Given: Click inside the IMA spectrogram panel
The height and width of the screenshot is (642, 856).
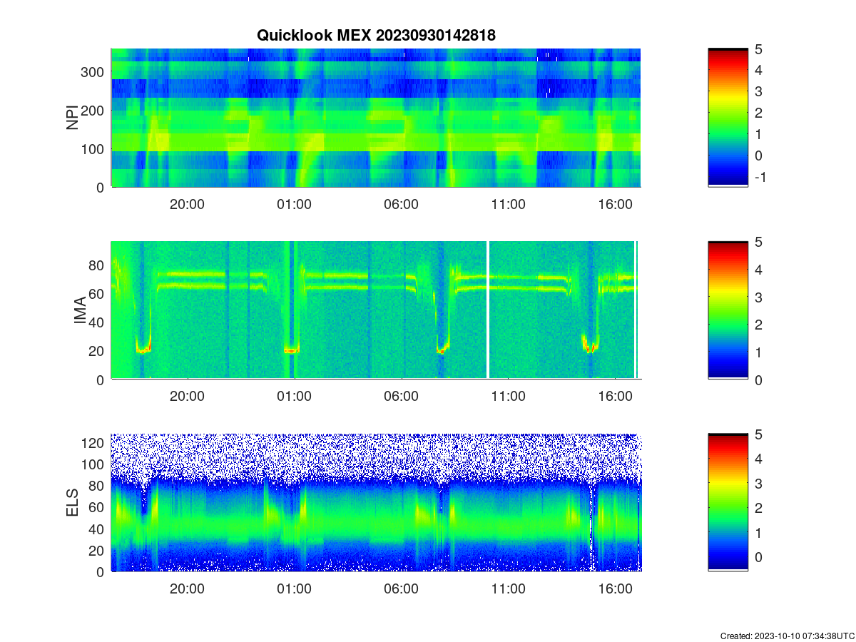Looking at the screenshot, I should click(x=376, y=310).
